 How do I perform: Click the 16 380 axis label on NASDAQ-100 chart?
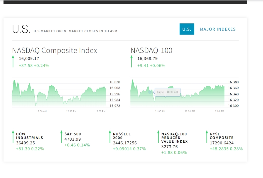click(x=233, y=82)
